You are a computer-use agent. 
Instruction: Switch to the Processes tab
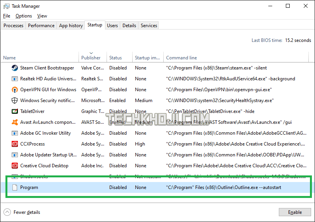14,26
